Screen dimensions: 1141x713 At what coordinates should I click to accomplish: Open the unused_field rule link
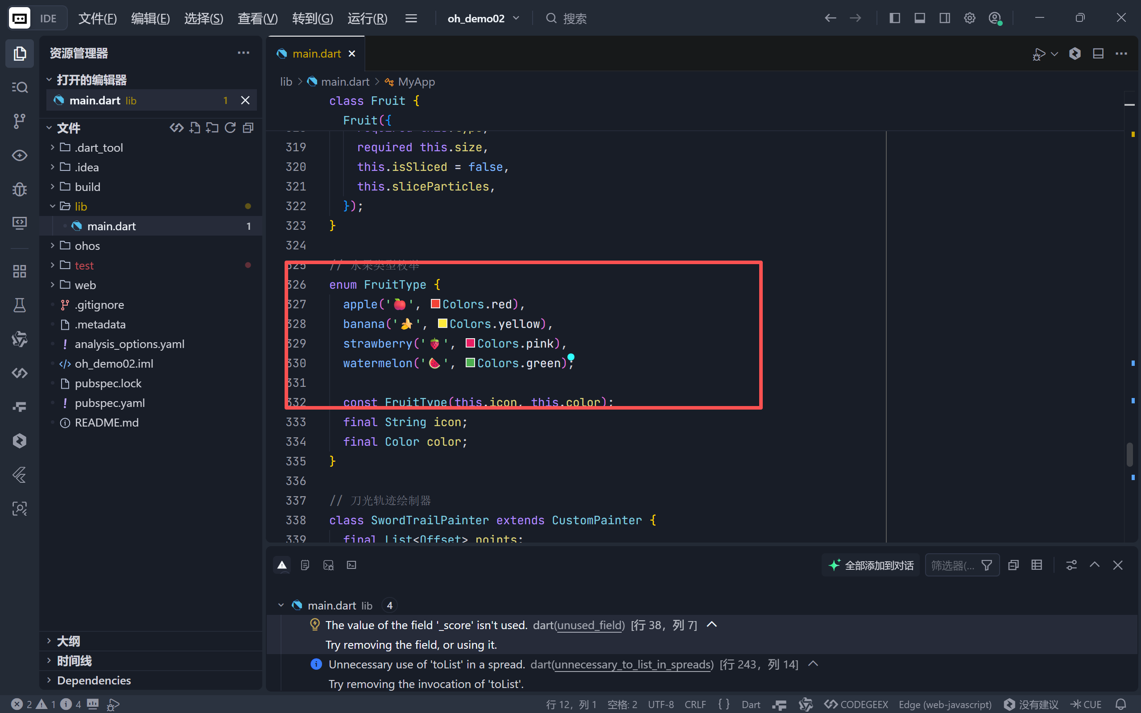(590, 625)
